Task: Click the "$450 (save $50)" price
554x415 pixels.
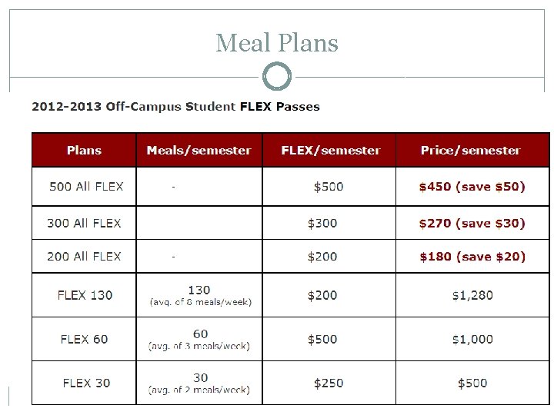Action: [472, 187]
